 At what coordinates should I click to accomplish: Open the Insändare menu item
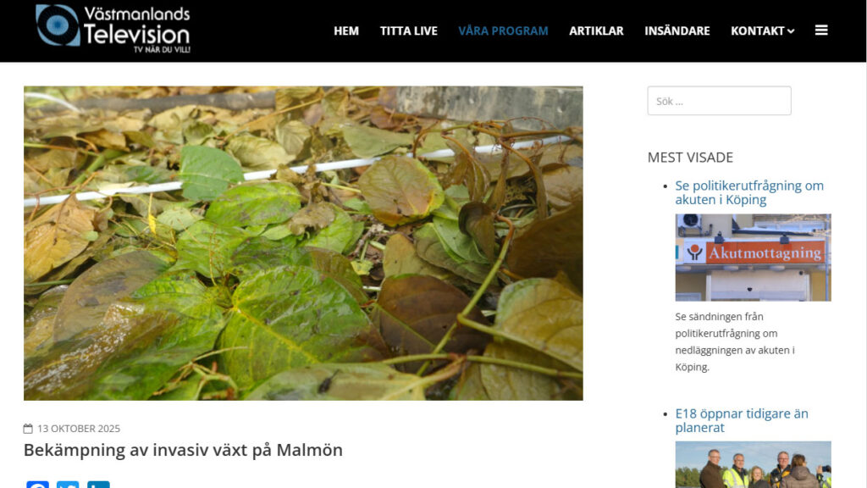click(676, 31)
